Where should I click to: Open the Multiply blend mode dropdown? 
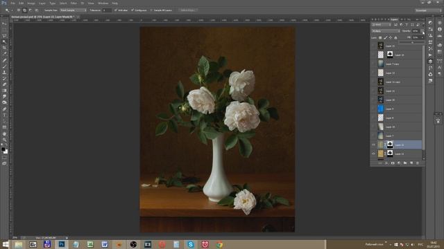[386, 31]
